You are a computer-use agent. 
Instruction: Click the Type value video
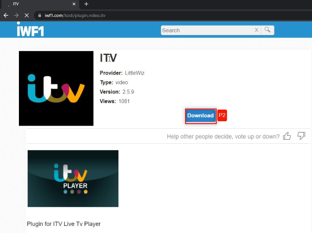[122, 83]
